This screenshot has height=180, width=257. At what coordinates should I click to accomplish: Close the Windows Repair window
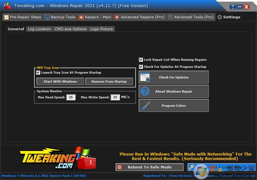(246, 7)
